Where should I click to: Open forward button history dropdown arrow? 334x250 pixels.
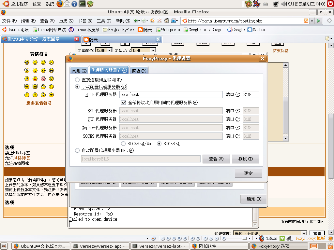click(x=147, y=21)
